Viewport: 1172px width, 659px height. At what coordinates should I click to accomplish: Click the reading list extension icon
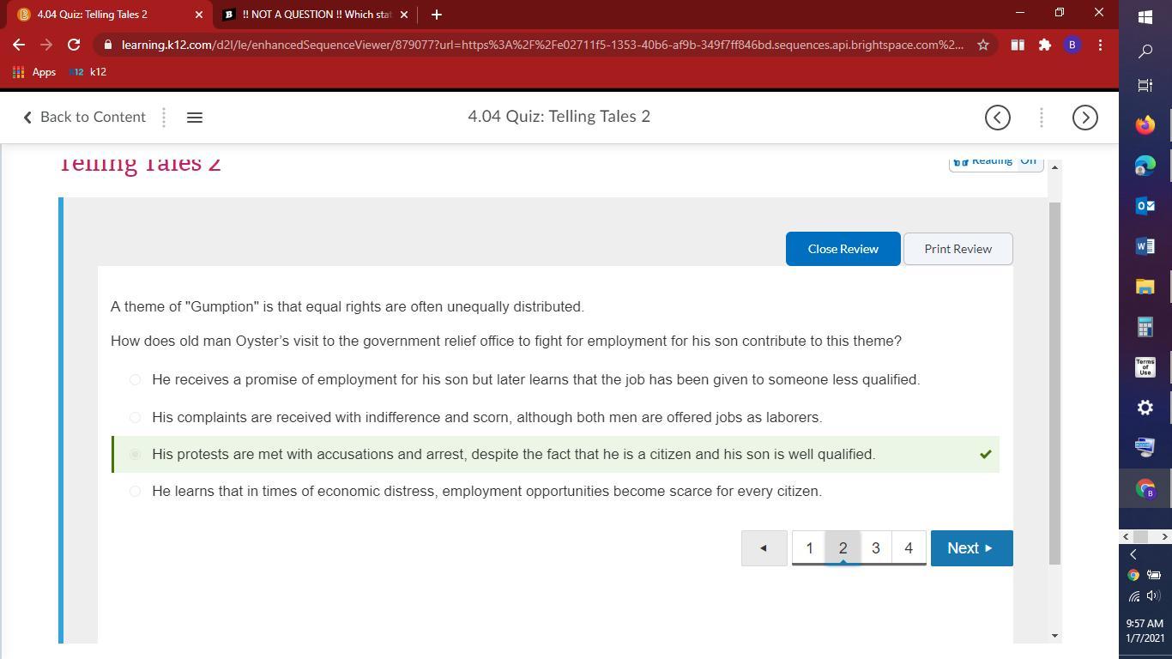pos(1018,45)
